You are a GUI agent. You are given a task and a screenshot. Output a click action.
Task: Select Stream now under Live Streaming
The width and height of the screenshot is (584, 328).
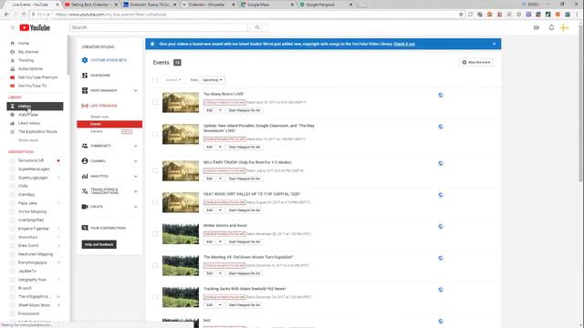click(x=99, y=117)
